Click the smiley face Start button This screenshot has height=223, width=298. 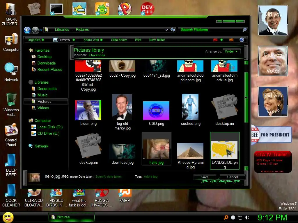click(8, 217)
